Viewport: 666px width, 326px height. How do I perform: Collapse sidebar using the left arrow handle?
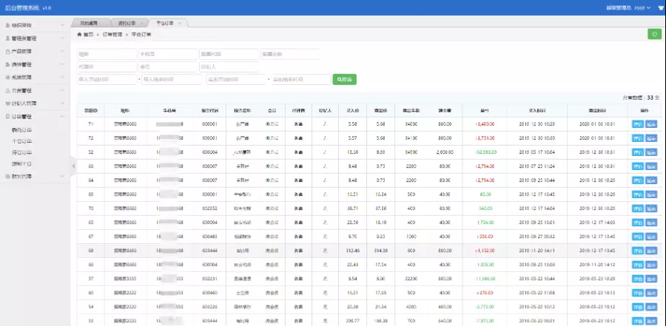tap(73, 166)
